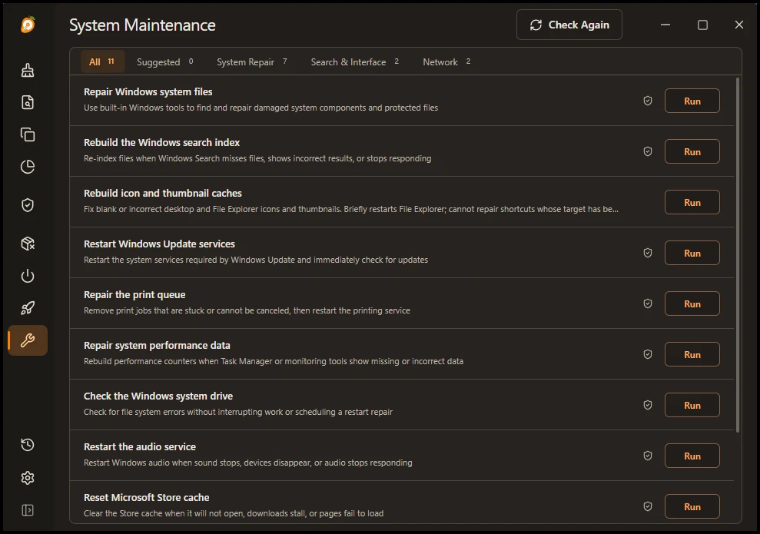Open the shield protection sidebar icon

click(28, 205)
